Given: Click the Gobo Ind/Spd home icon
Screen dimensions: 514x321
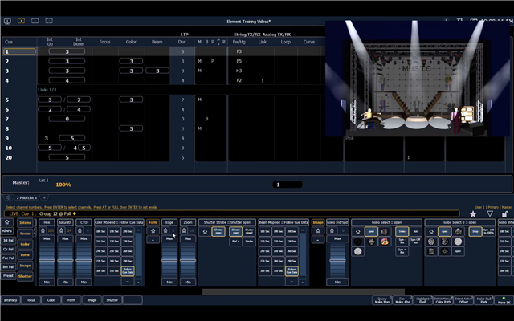Looking at the screenshot, I should pos(332,230).
